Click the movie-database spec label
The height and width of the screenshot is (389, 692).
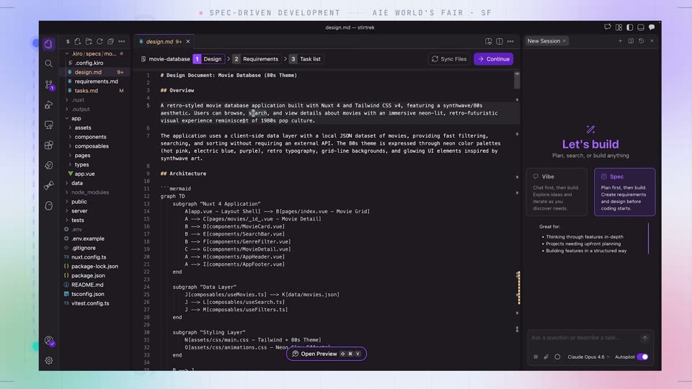click(x=166, y=59)
